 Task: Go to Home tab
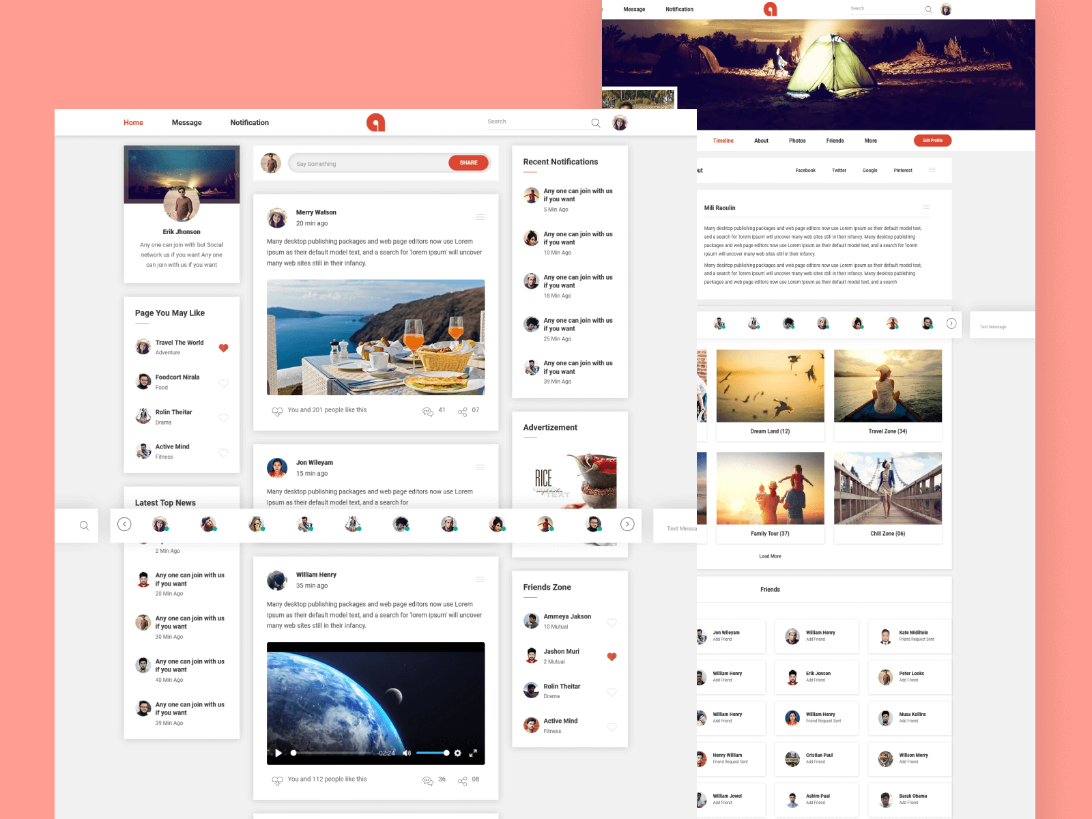click(133, 123)
